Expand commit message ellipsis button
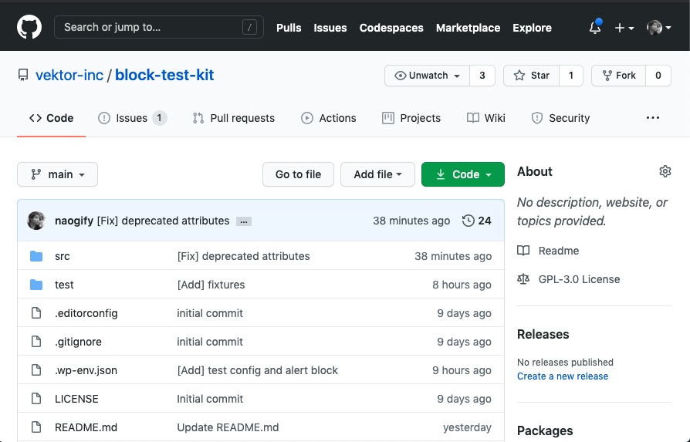This screenshot has height=442, width=690. 244,221
